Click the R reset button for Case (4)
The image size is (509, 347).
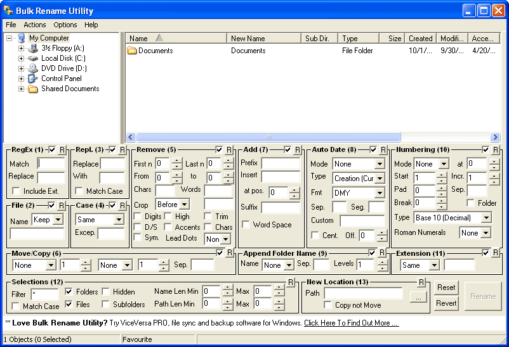pos(122,205)
